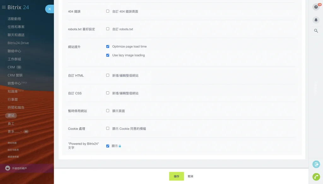Click the teal device icon above the phone

coord(316,164)
